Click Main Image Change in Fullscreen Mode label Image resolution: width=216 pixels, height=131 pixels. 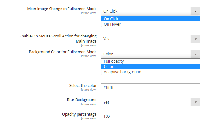point(62,9)
